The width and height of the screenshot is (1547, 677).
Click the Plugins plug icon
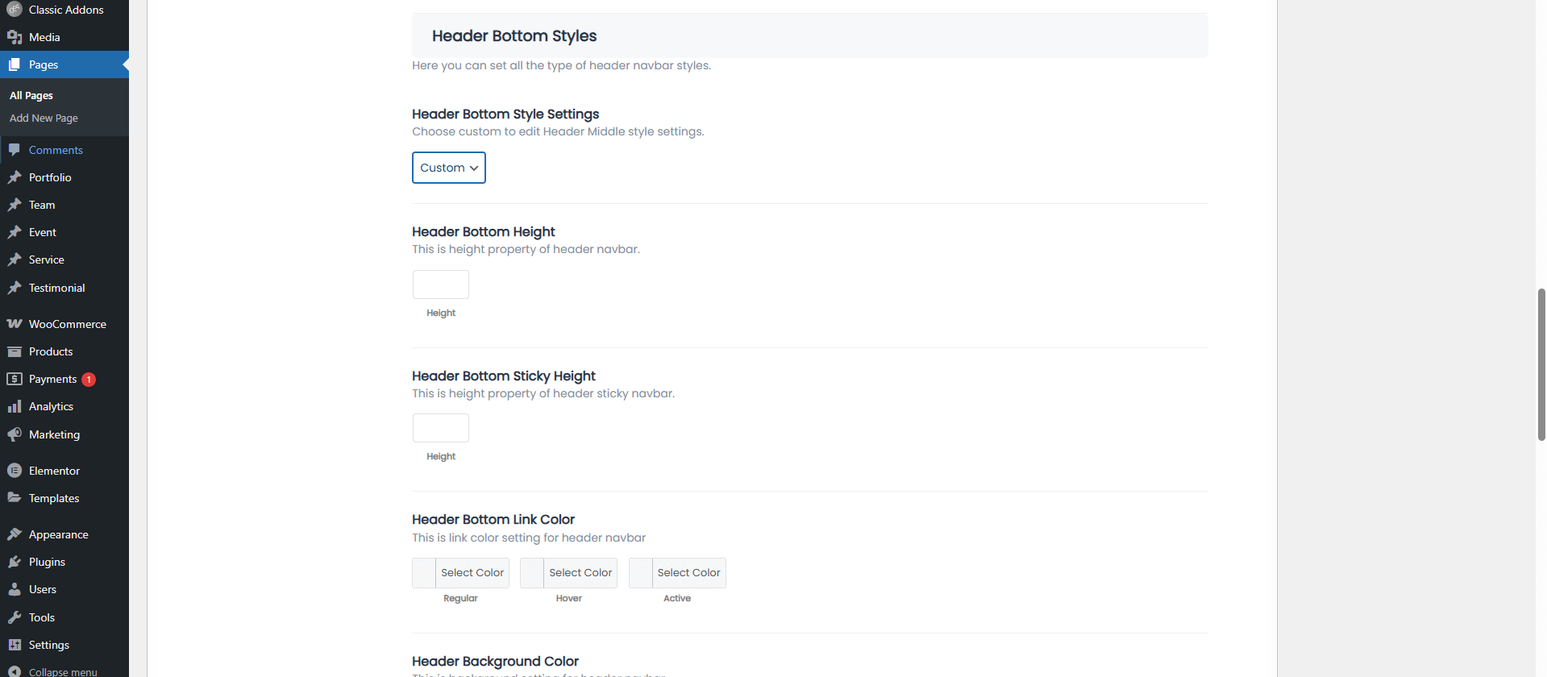click(15, 562)
